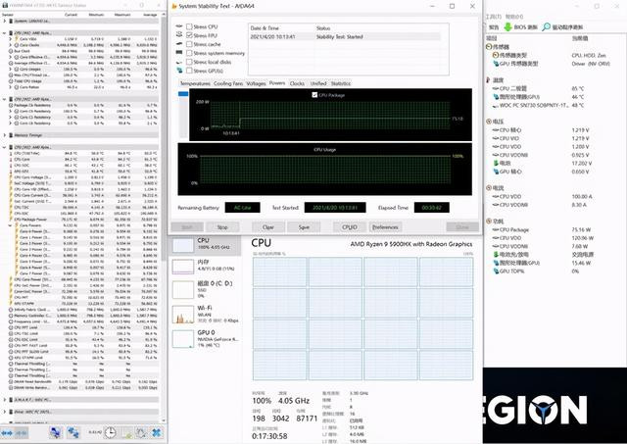Click HWiNFO network computers icon

pyautogui.click(x=55, y=433)
